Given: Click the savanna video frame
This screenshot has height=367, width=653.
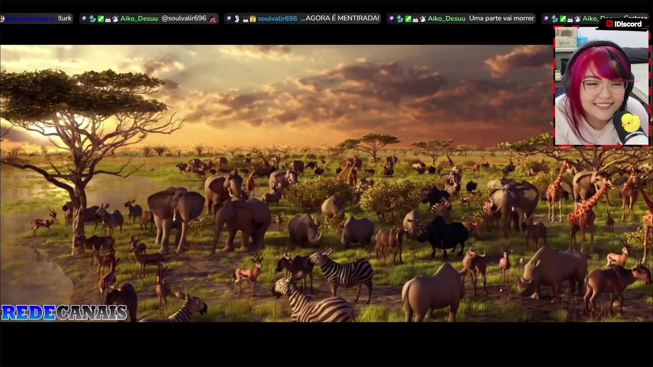Looking at the screenshot, I should [326, 183].
